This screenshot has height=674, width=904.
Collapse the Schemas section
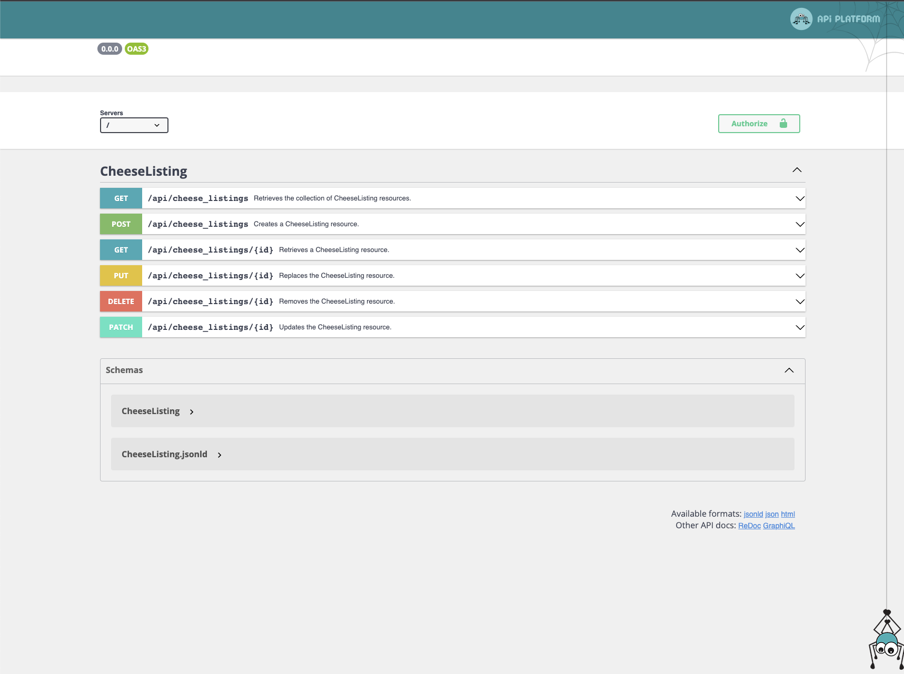tap(789, 370)
